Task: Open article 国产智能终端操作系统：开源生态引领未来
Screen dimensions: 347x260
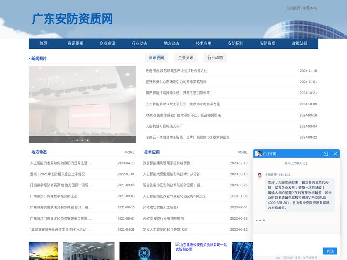Action: click(x=178, y=93)
